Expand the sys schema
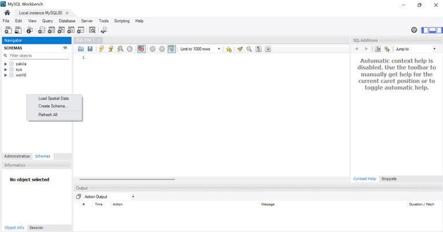This screenshot has width=443, height=232. tap(6, 70)
